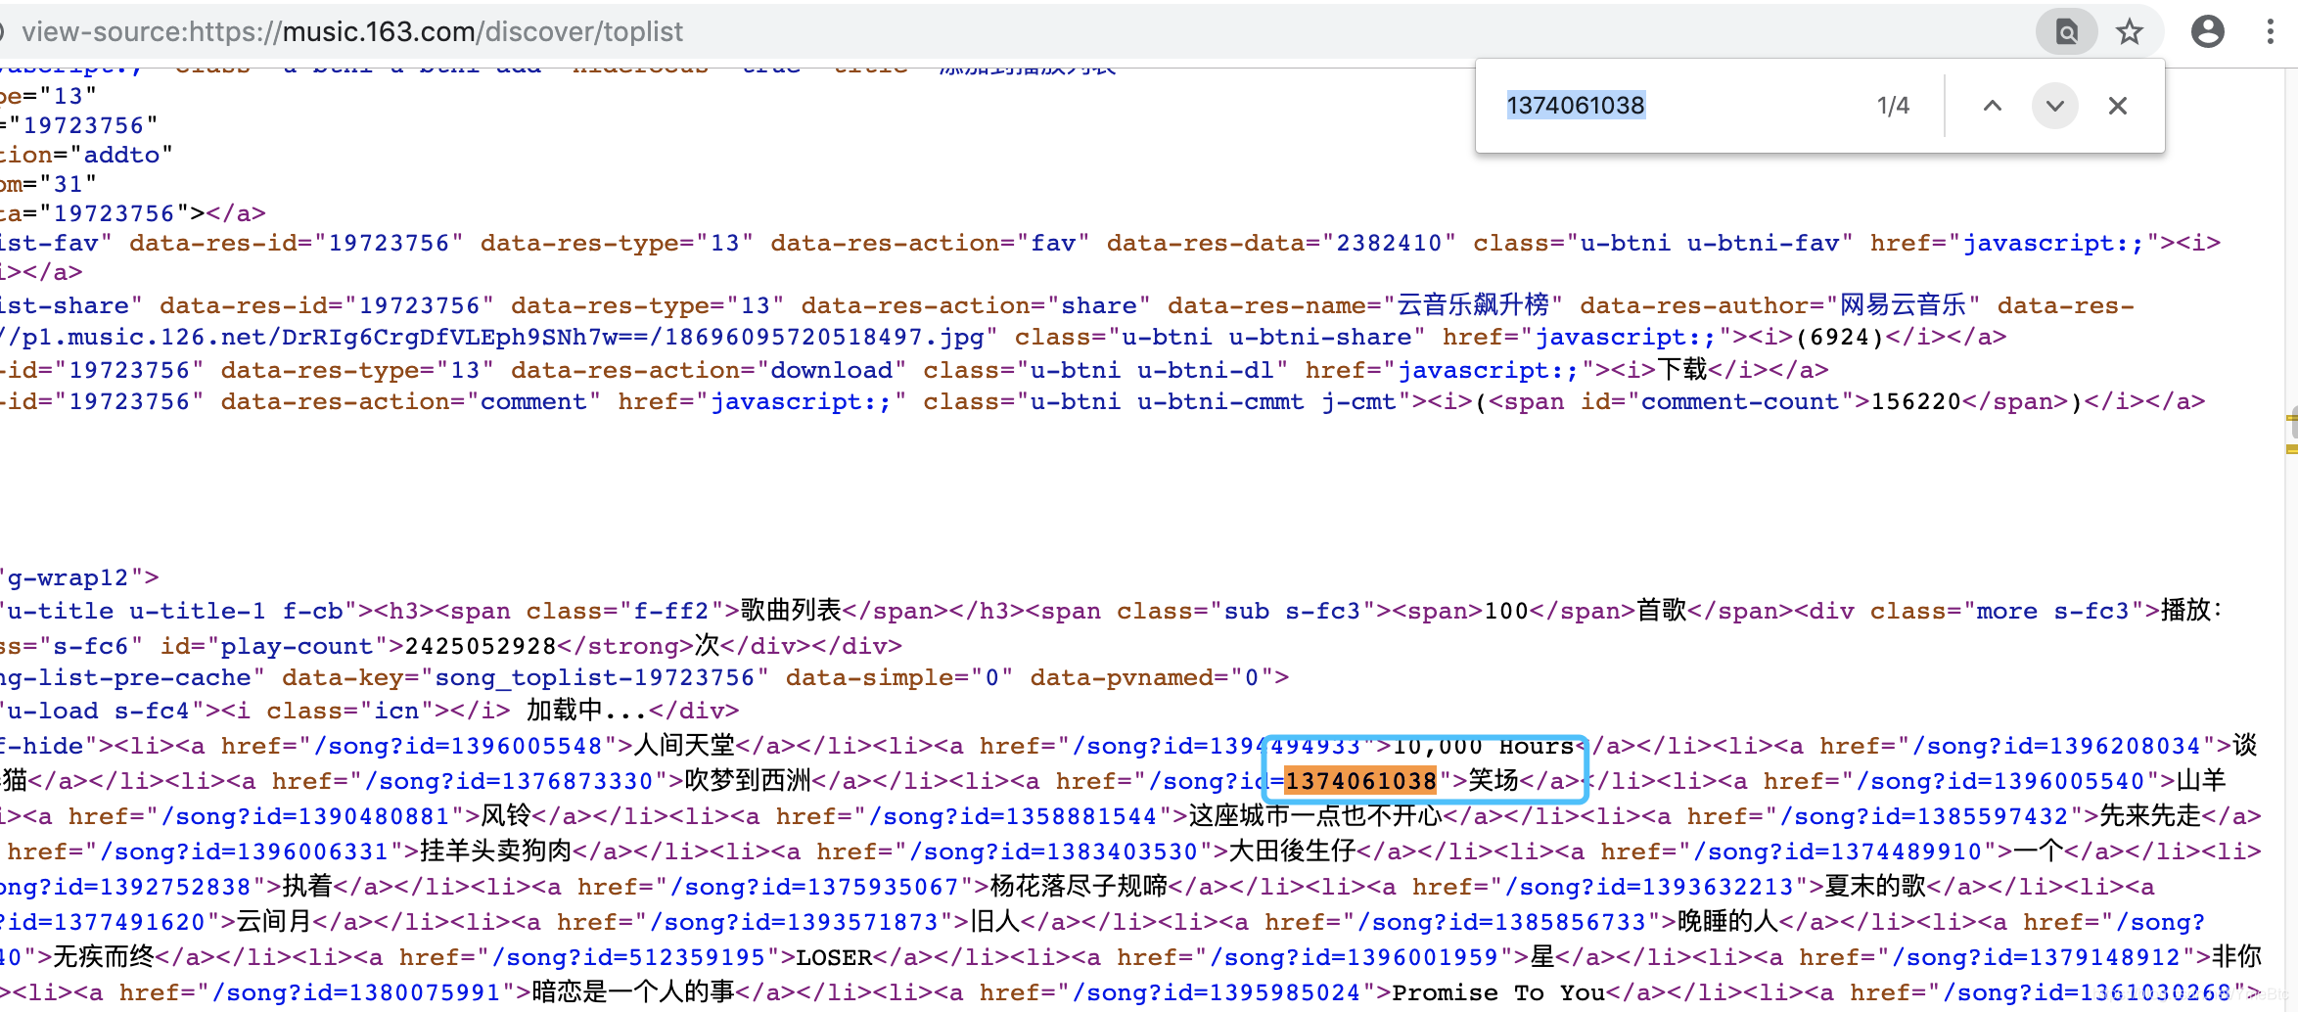Click the text 歌曲列表

pos(791,611)
